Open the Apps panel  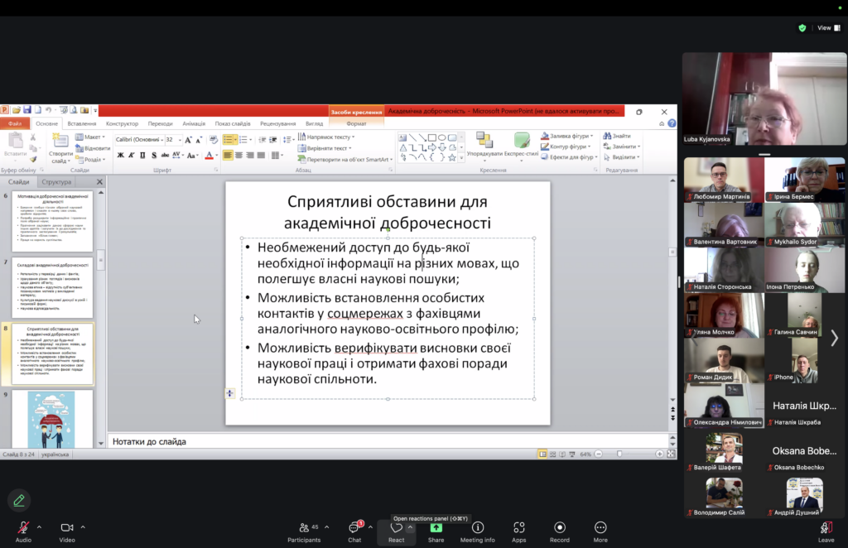pyautogui.click(x=519, y=528)
